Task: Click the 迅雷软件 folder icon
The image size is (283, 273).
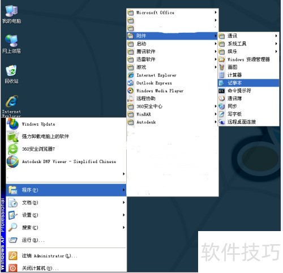Action: [x=131, y=59]
